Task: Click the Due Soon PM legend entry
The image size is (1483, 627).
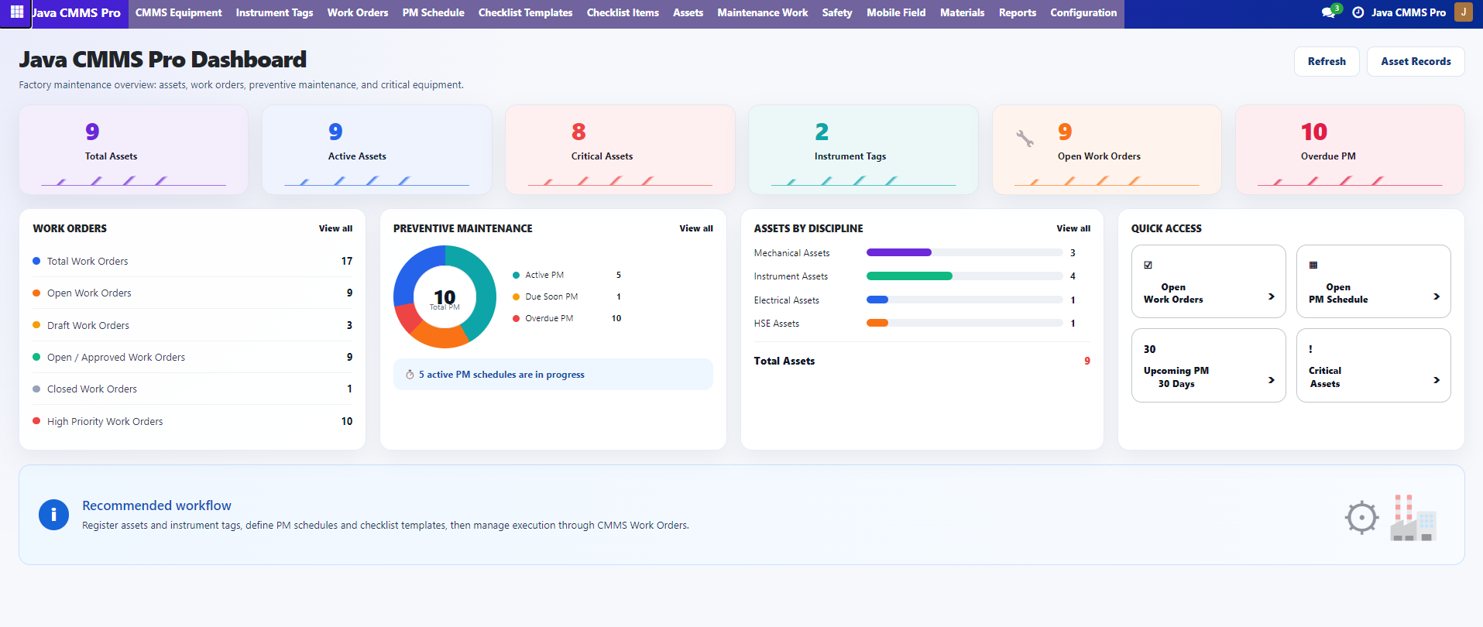Action: point(567,296)
